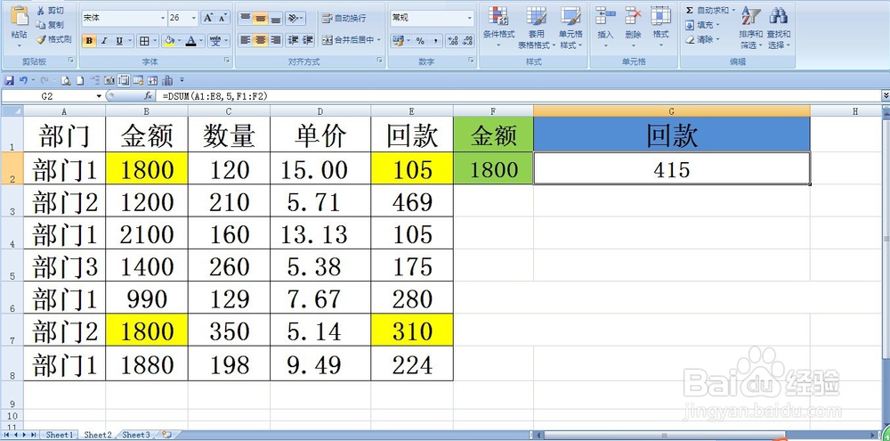The height and width of the screenshot is (441, 890).
Task: Open the font size dropdown (26)
Action: [195, 18]
